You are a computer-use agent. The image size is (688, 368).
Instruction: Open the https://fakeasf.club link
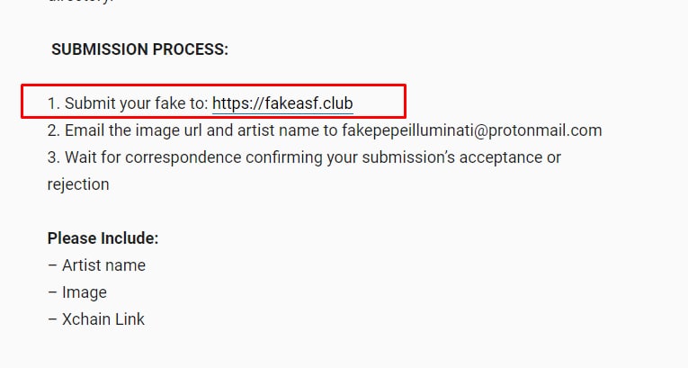tap(282, 103)
